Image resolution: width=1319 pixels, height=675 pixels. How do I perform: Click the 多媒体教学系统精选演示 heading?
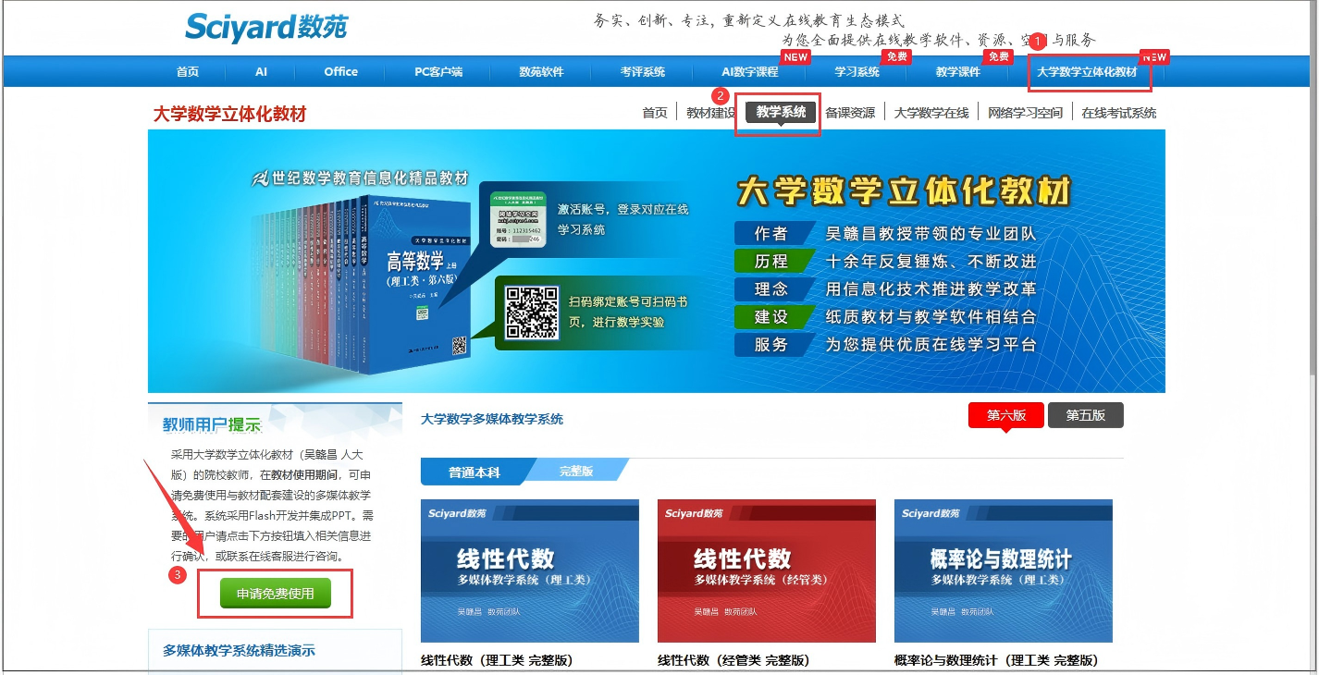(x=240, y=651)
